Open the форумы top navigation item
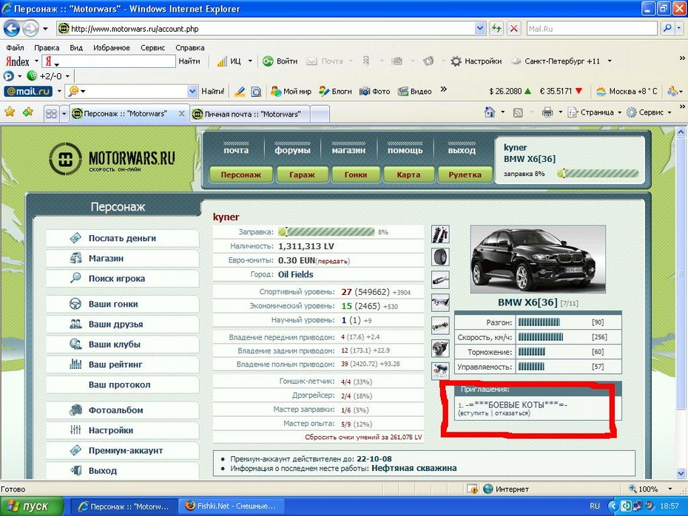Screen dimensions: 688x516 click(293, 150)
